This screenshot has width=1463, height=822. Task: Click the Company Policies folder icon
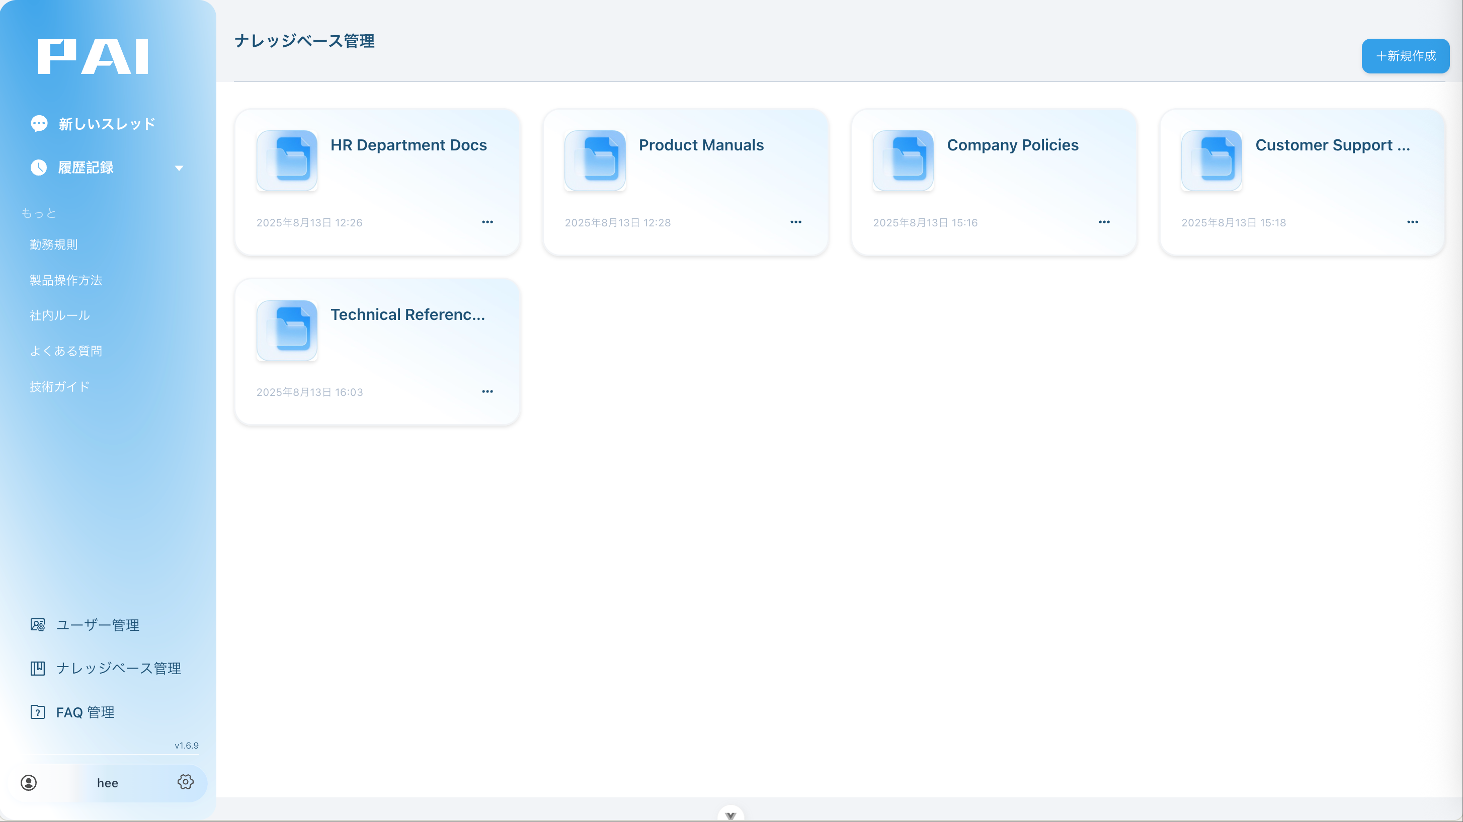pyautogui.click(x=903, y=160)
